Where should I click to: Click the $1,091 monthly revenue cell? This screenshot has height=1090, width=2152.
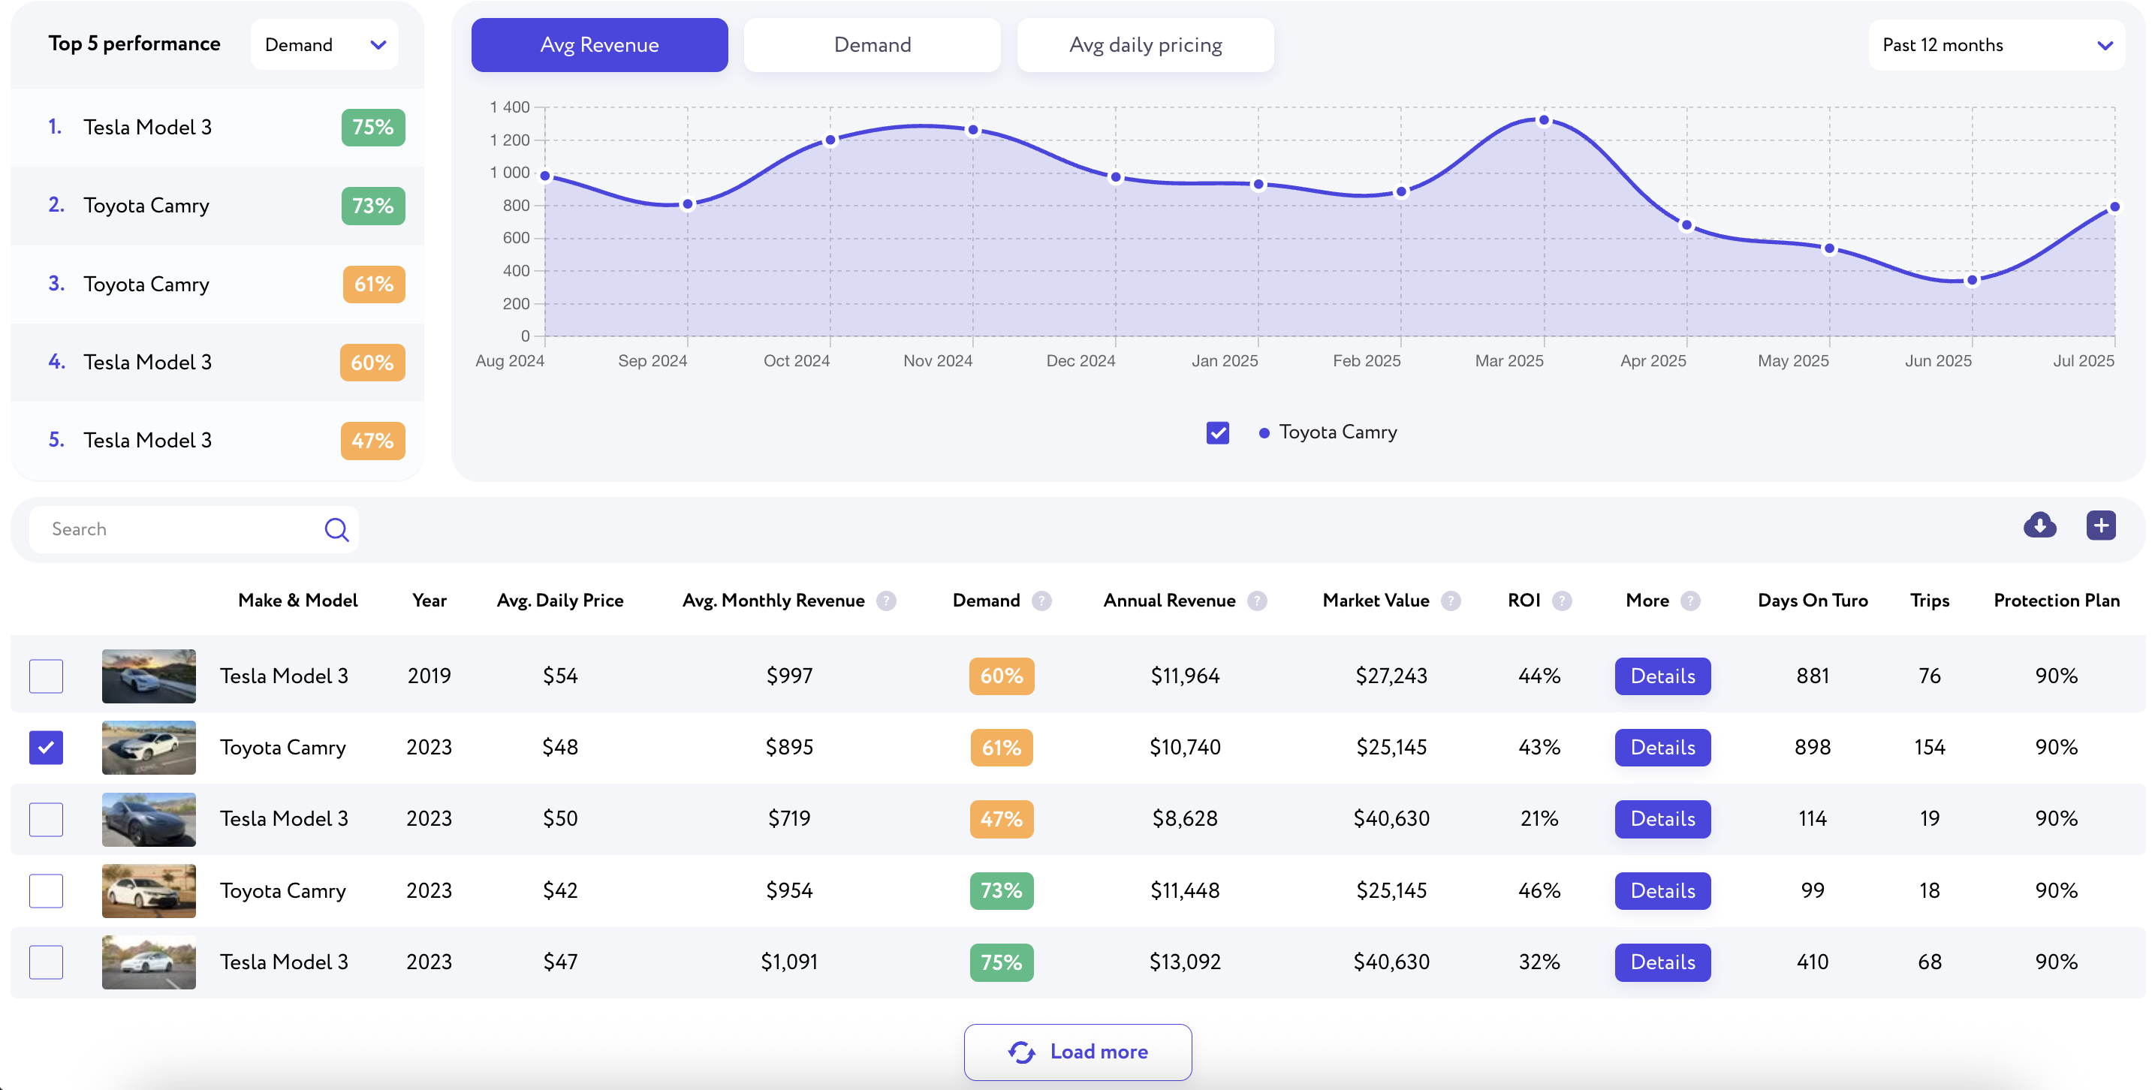(x=788, y=962)
